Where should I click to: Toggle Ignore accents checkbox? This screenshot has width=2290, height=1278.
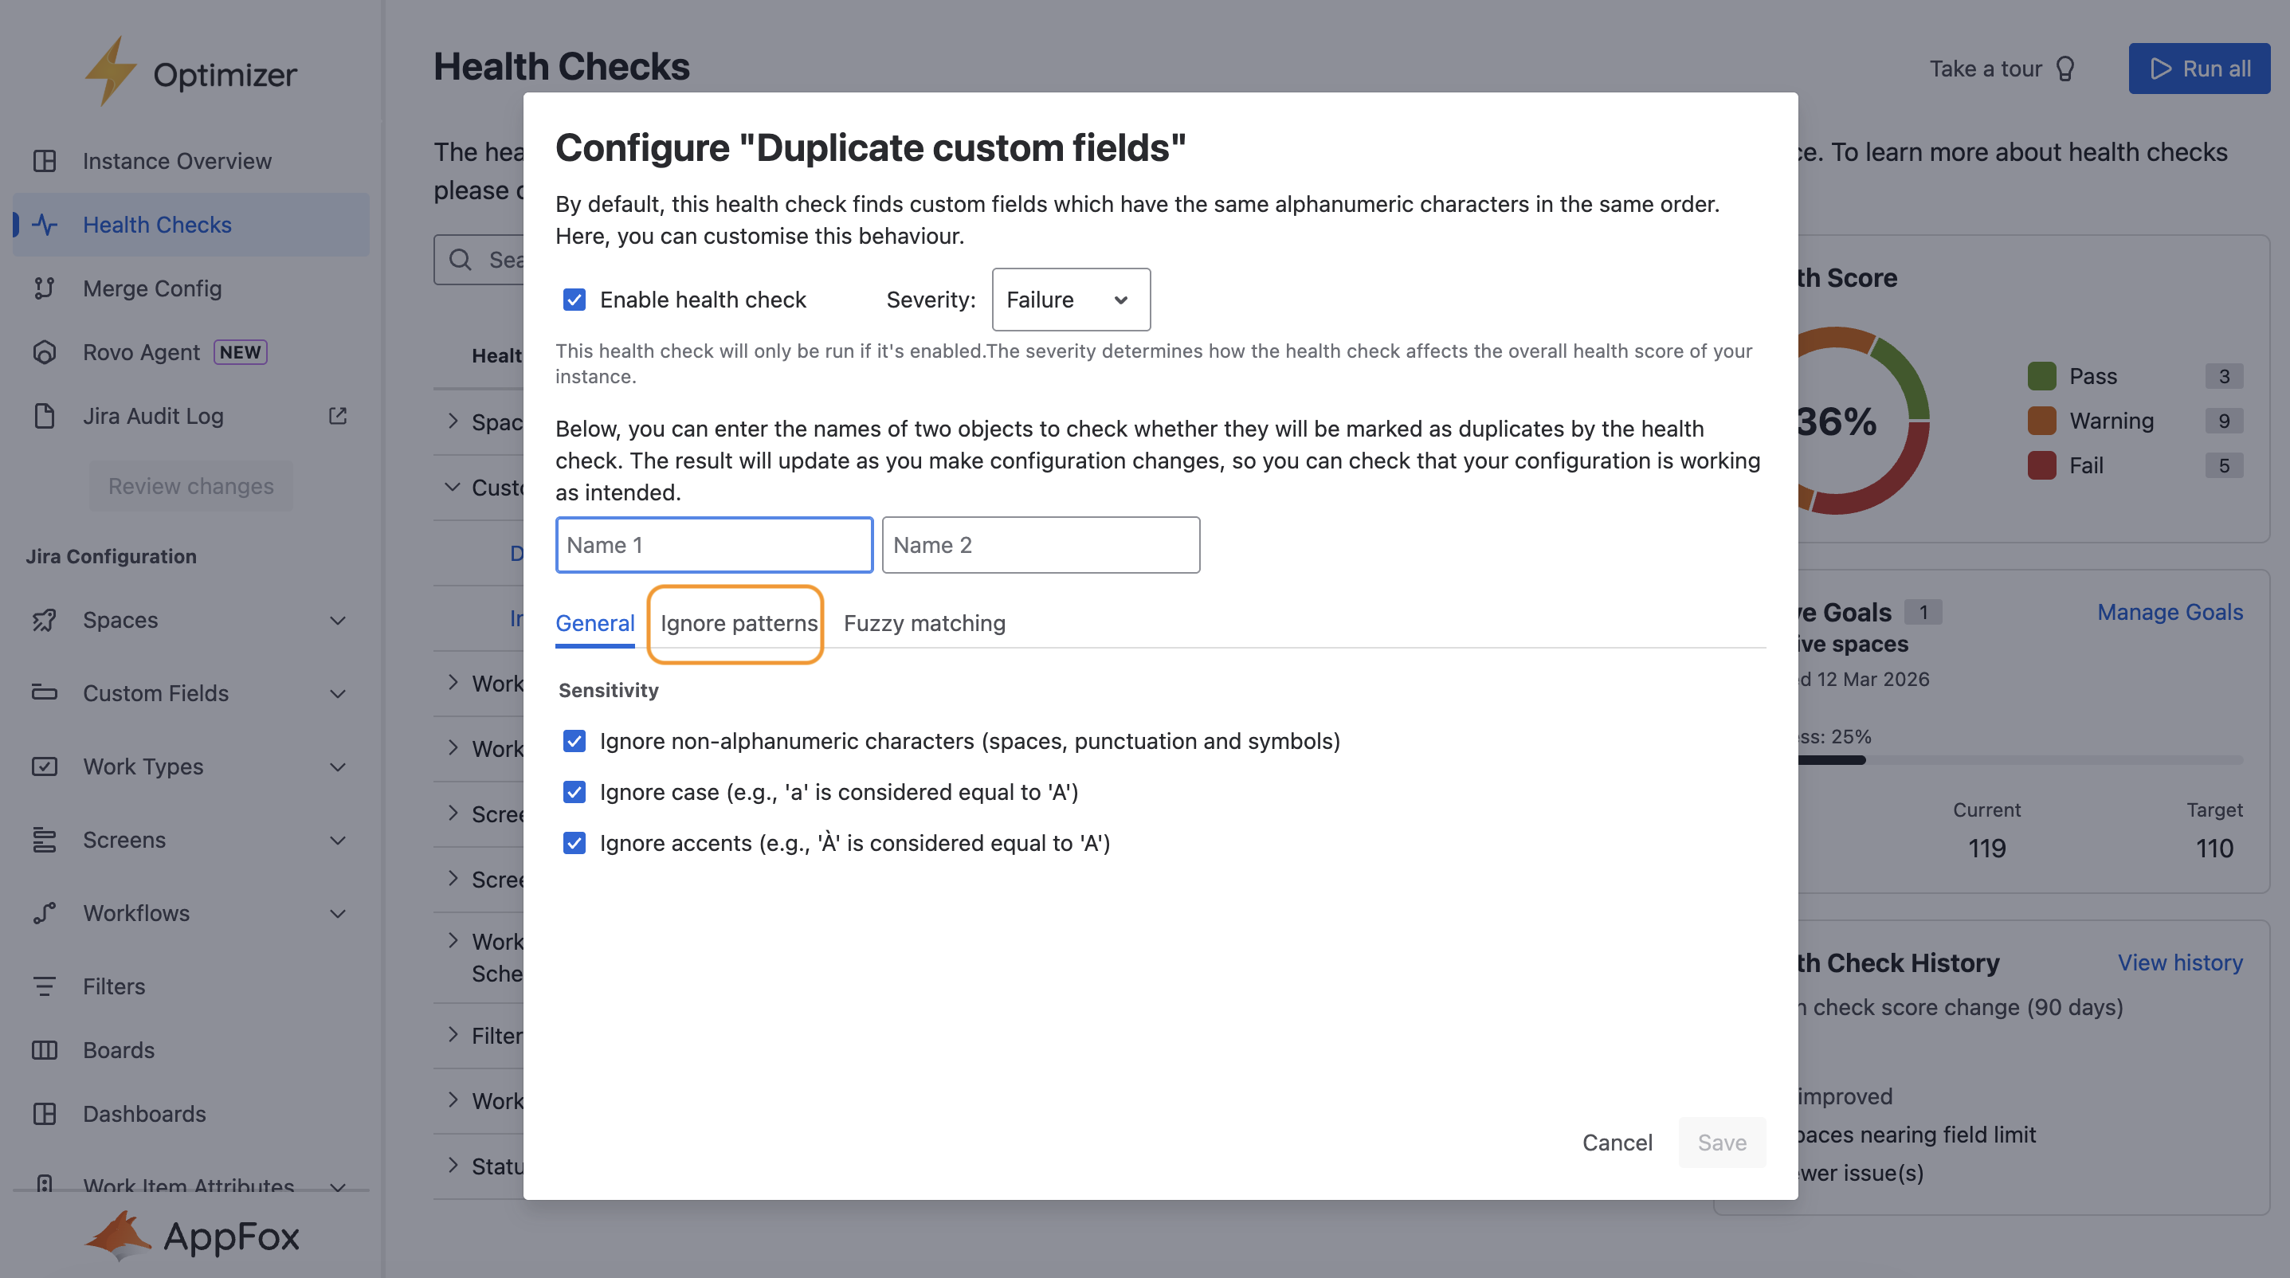(x=574, y=842)
